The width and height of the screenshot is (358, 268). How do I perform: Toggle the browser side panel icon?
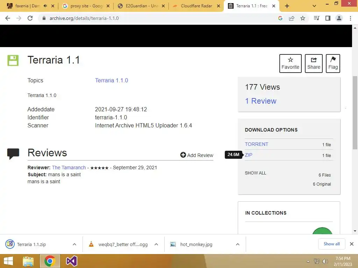pyautogui.click(x=328, y=18)
